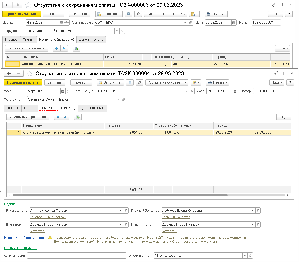Expand Организация dropdown in ТСЗК-000004

pos(187,91)
